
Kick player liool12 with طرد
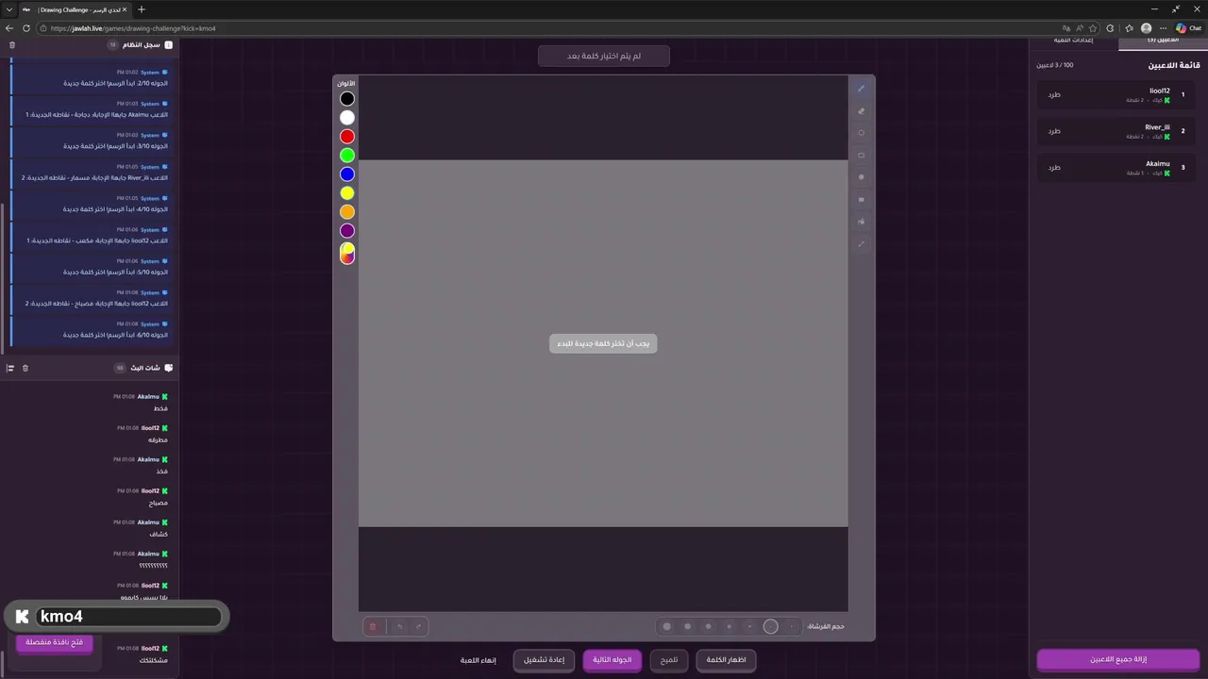click(x=1054, y=94)
